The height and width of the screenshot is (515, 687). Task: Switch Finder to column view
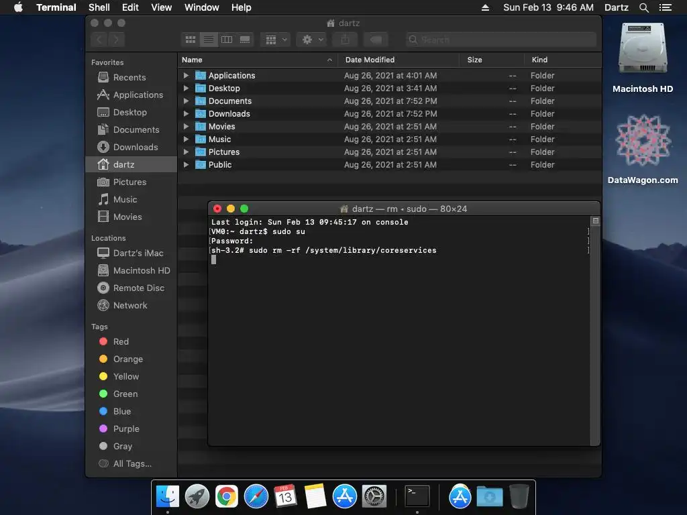coord(227,40)
